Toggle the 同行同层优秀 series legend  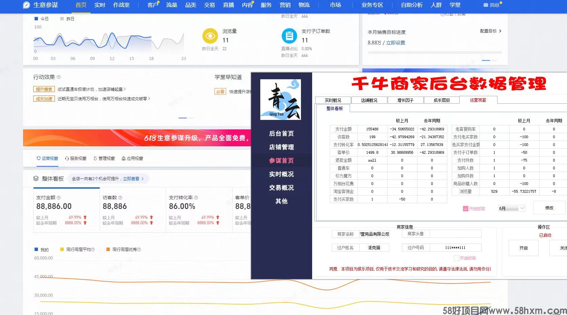click(121, 250)
